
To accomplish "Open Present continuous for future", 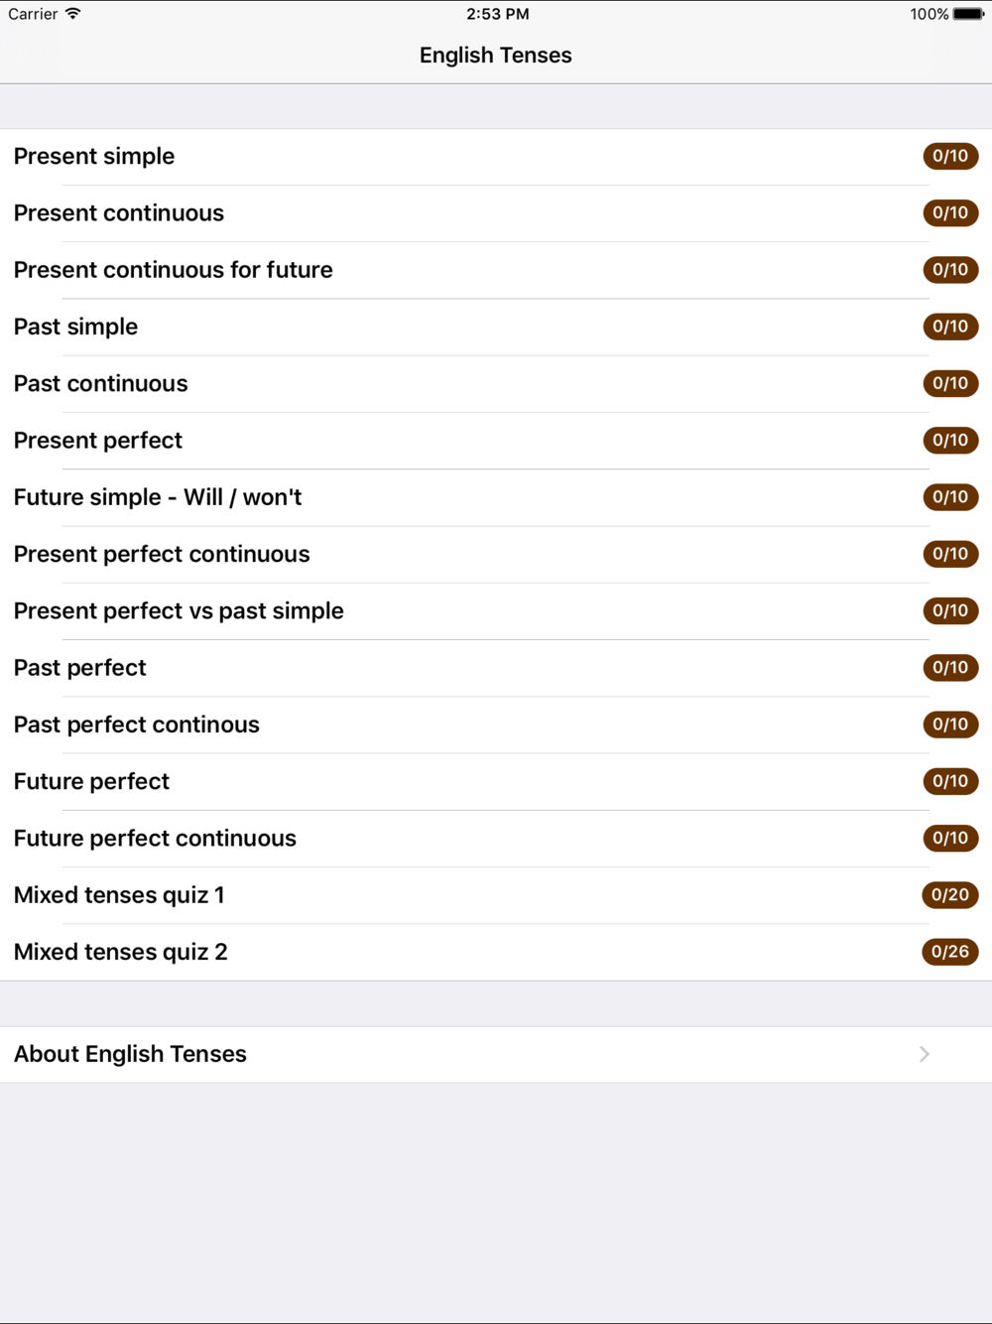I will tap(174, 270).
